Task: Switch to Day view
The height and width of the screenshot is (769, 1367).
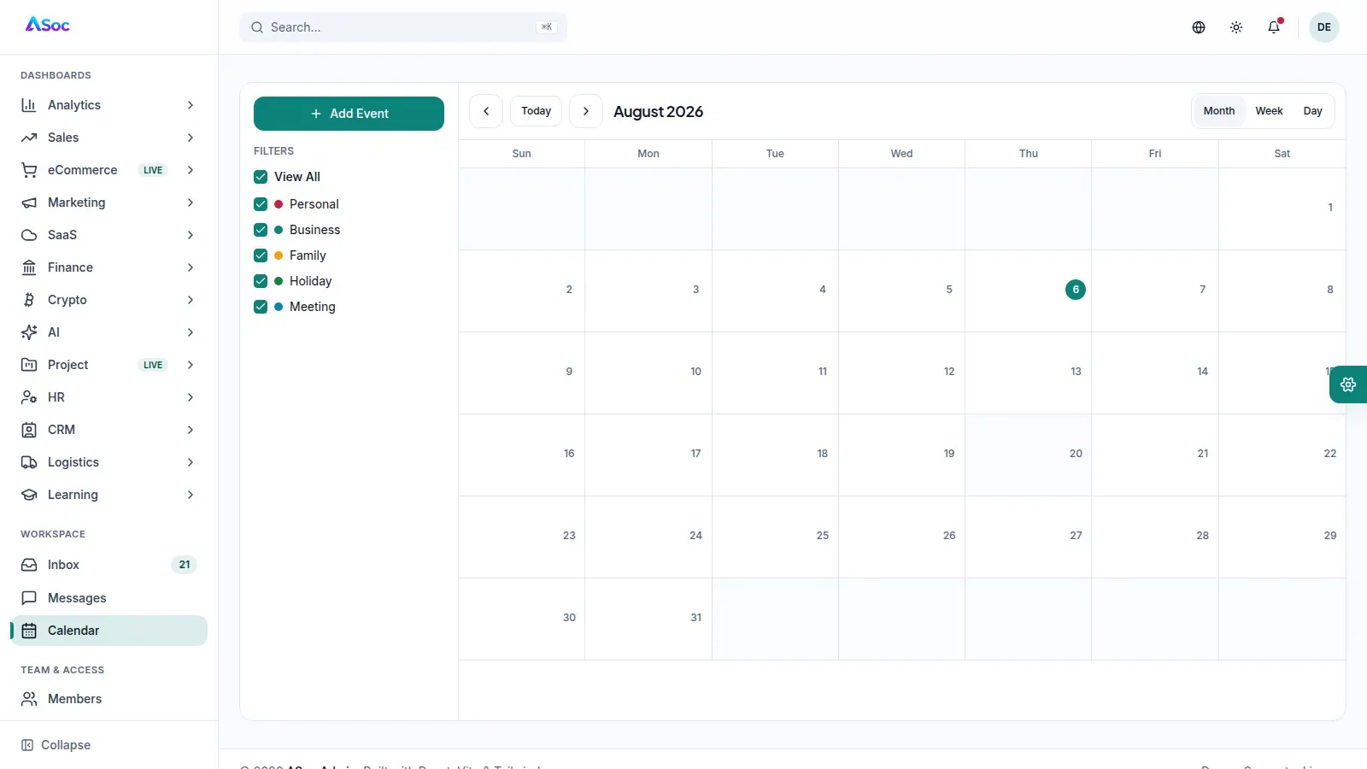Action: click(1313, 111)
